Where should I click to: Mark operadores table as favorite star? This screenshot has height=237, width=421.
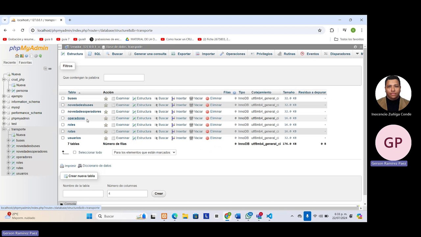[106, 118]
